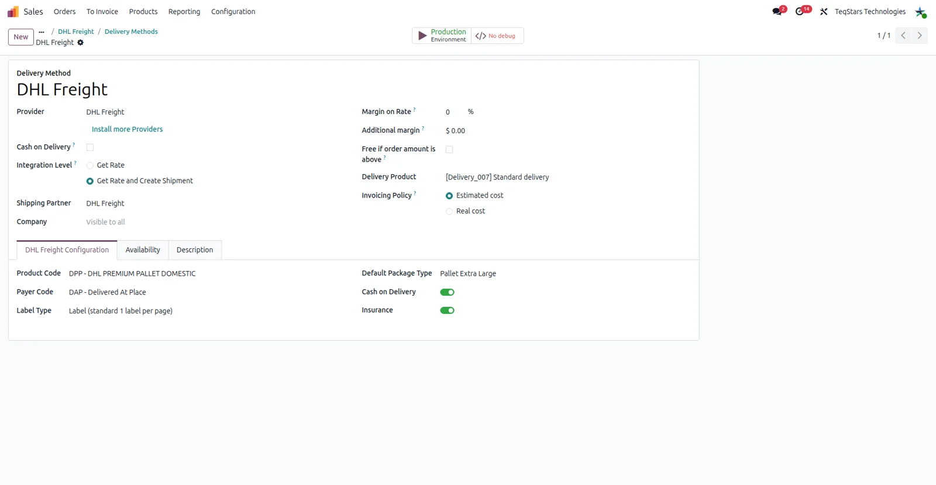Switch to the Availability tab
The height and width of the screenshot is (485, 936).
pos(143,250)
